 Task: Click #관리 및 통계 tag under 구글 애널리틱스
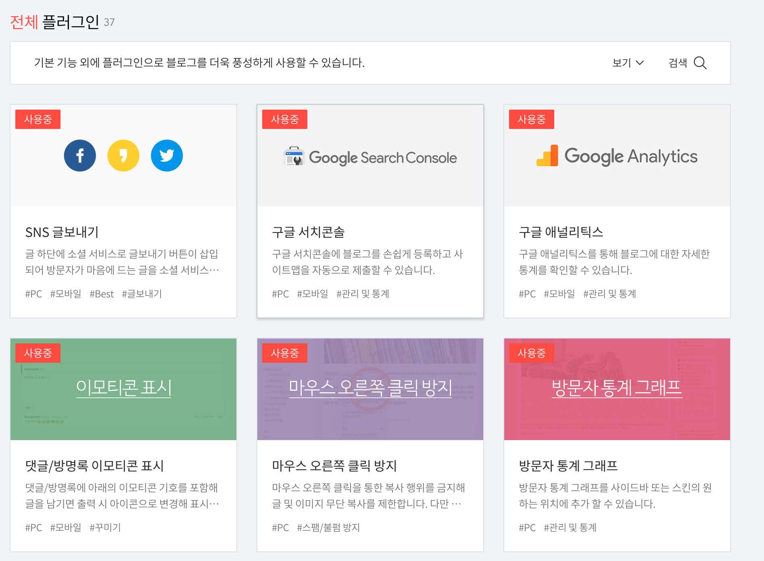click(610, 294)
